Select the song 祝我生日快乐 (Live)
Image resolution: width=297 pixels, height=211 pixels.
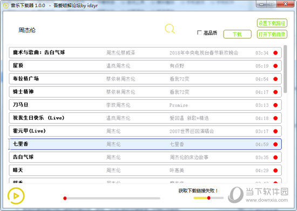[x=145, y=118]
